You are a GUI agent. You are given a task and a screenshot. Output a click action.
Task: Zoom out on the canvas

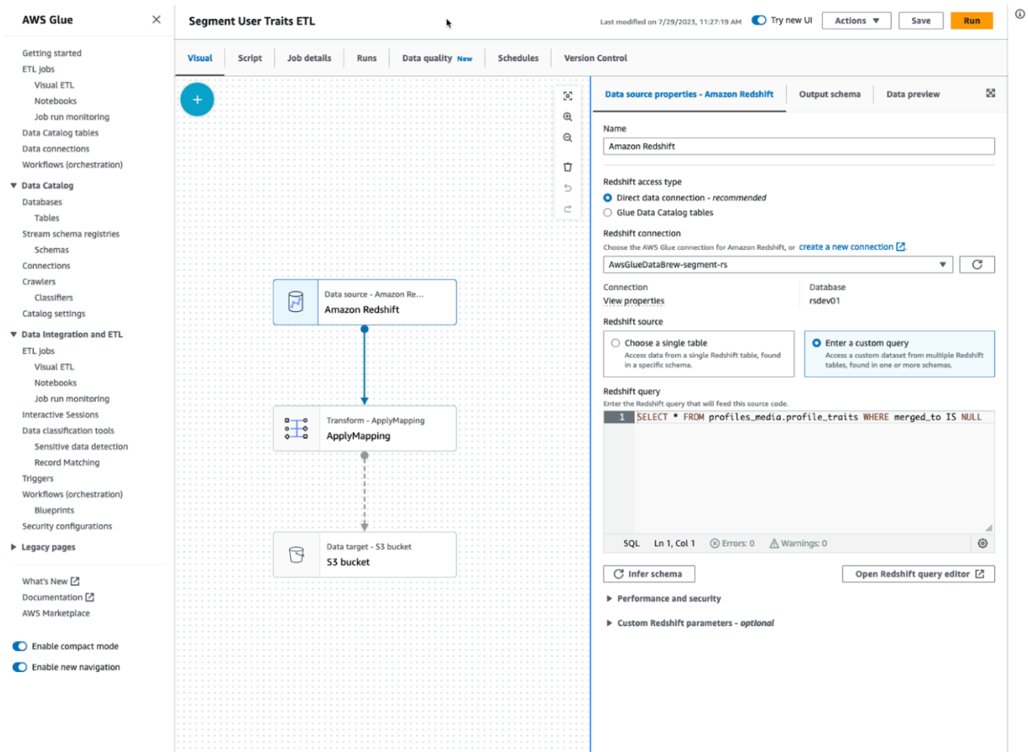coord(567,138)
